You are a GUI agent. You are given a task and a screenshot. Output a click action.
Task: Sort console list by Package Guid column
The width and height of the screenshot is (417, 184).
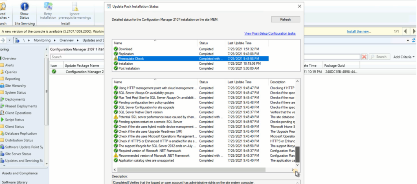(341, 65)
